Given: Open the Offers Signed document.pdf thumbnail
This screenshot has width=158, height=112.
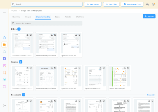Looking at the screenshot, I should point(71,43).
